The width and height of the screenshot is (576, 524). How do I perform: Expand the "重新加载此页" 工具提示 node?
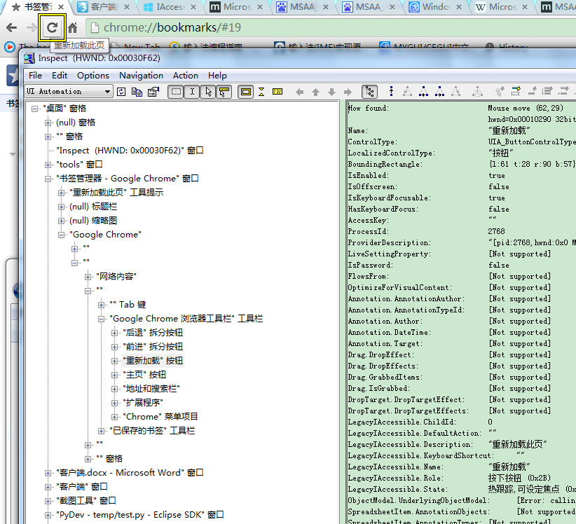point(62,193)
